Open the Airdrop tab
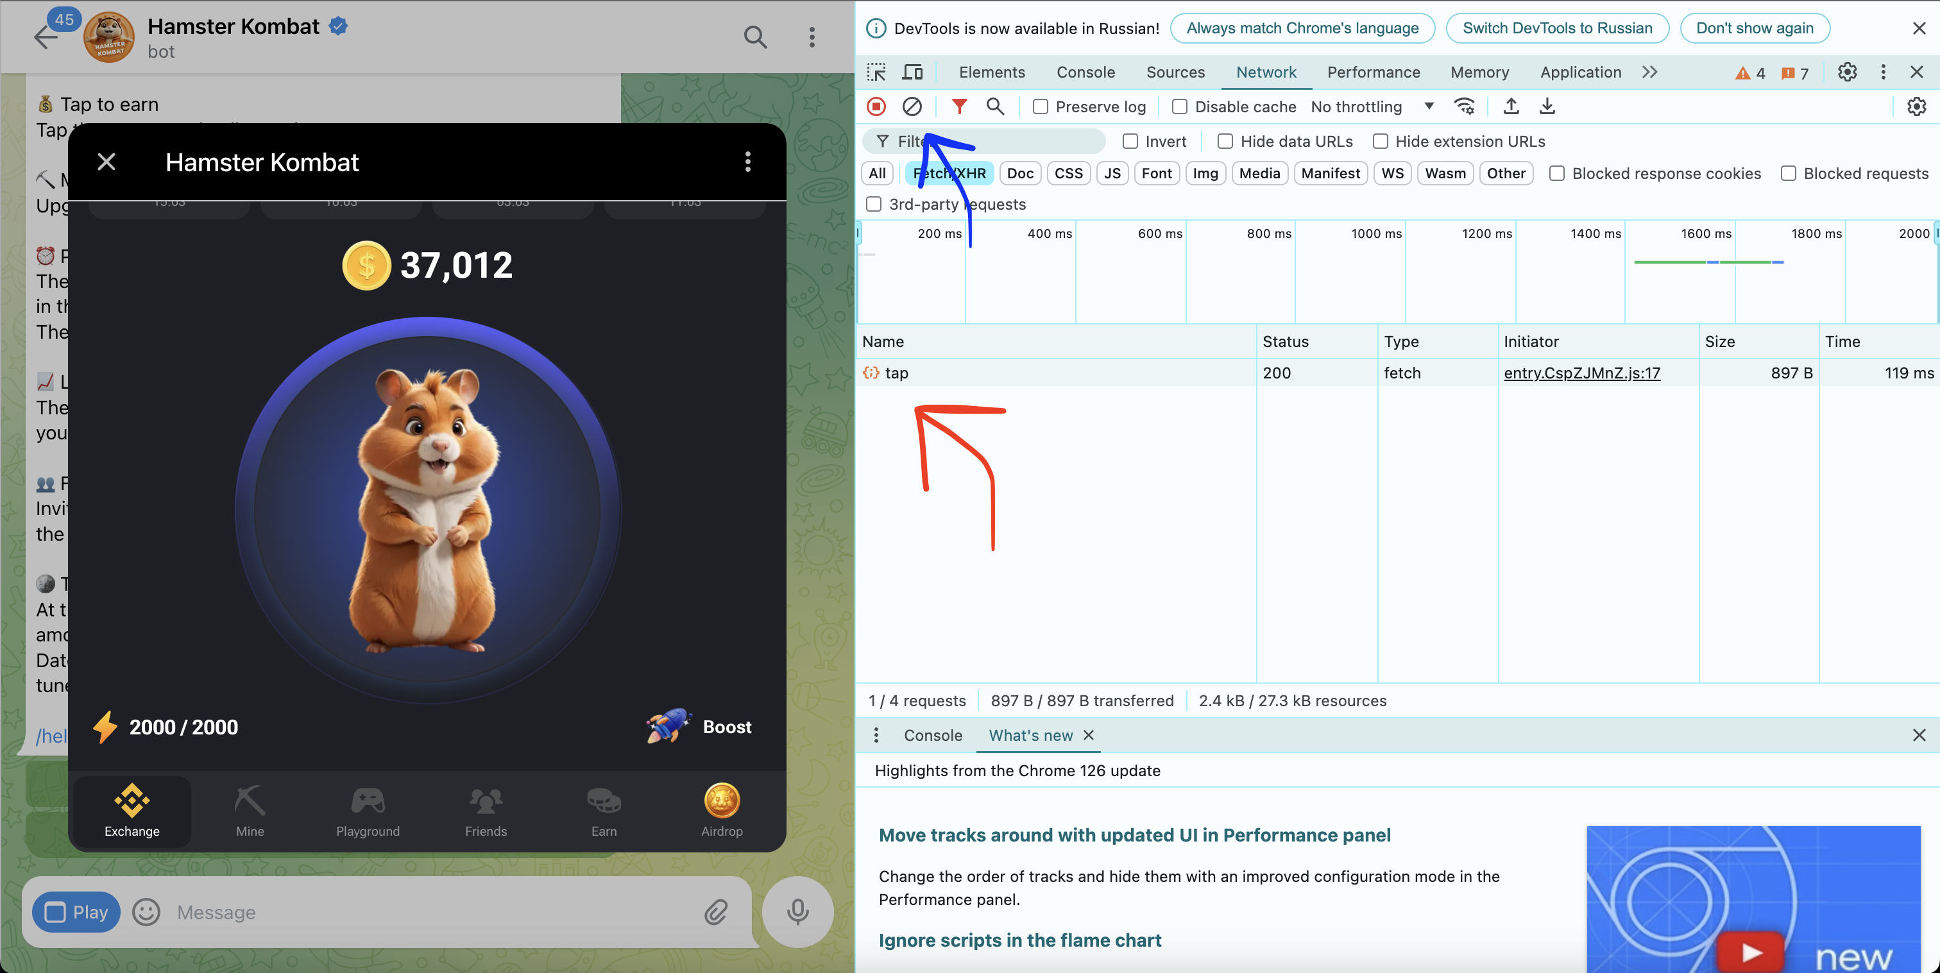1940x973 pixels. 722,810
